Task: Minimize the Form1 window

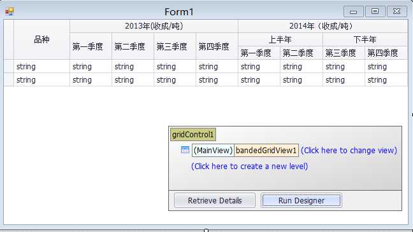Action: tap(354, 11)
